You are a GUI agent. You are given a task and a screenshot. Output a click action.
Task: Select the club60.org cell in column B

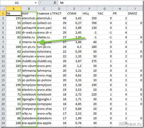(29, 61)
